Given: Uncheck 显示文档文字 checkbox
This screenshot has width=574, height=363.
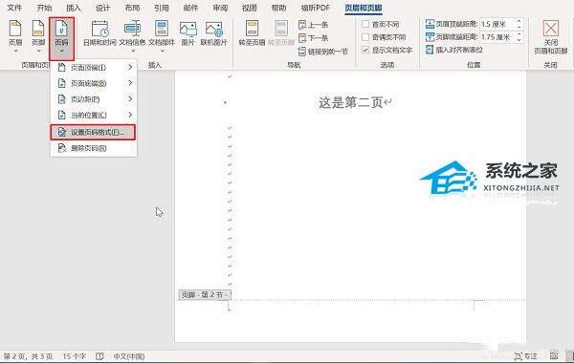Looking at the screenshot, I should [x=365, y=50].
